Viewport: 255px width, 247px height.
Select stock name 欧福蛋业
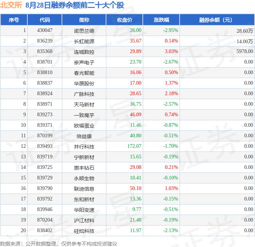(84, 126)
